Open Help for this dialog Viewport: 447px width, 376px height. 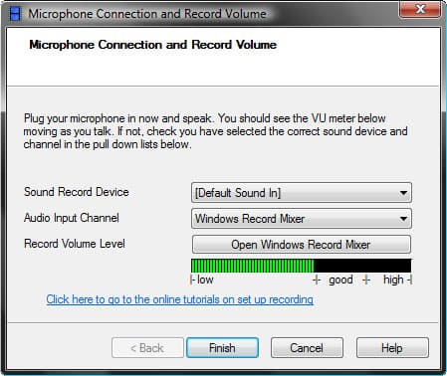(392, 348)
